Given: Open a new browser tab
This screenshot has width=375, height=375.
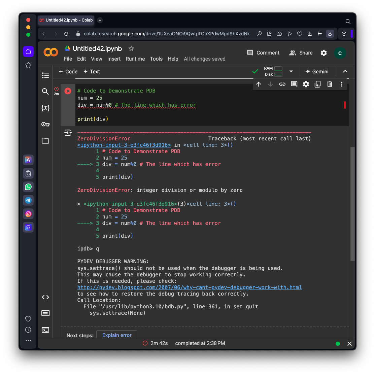Looking at the screenshot, I should (x=100, y=20).
